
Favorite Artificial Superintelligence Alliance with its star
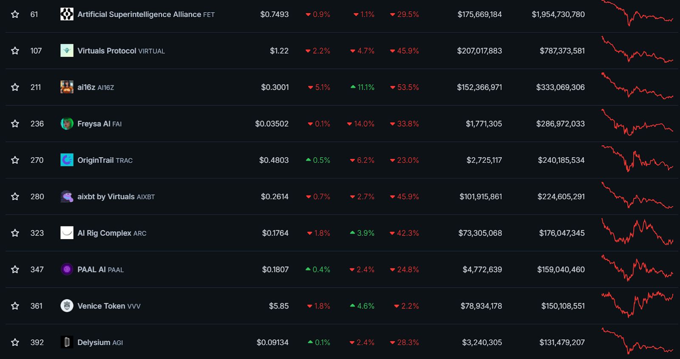[15, 14]
